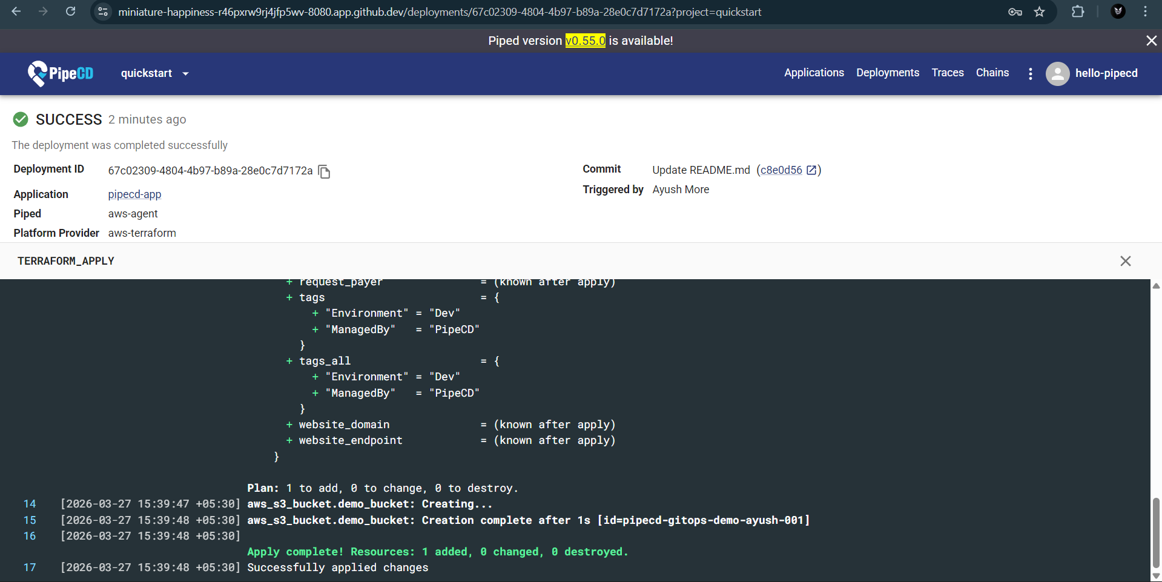The height and width of the screenshot is (582, 1162).
Task: Click the log panel vertical scrollbar thumb
Action: [1156, 532]
